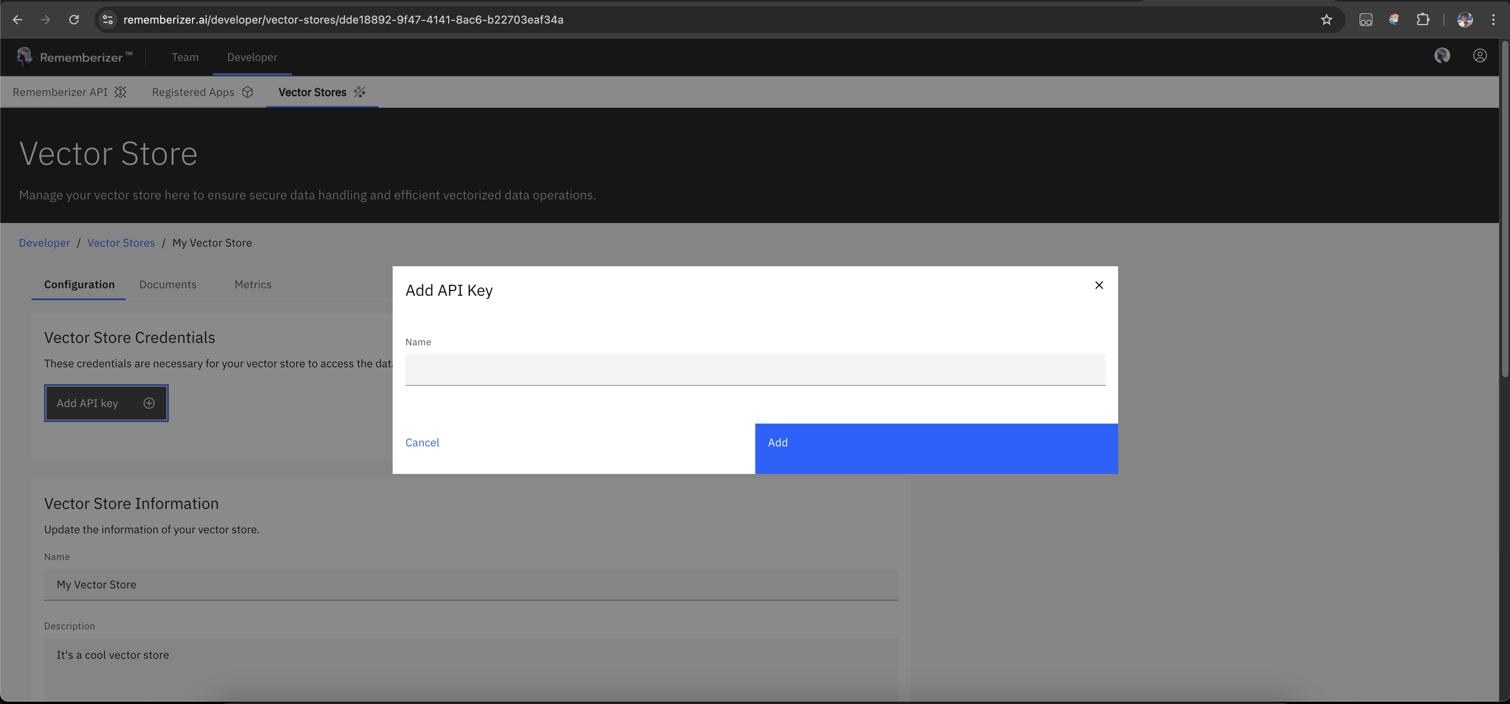This screenshot has height=704, width=1510.
Task: Open the Chrome profile avatar menu
Action: (1465, 20)
